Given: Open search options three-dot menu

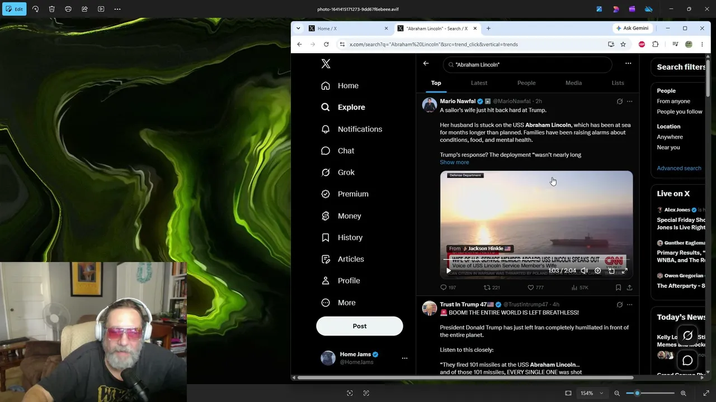Looking at the screenshot, I should click(x=628, y=64).
